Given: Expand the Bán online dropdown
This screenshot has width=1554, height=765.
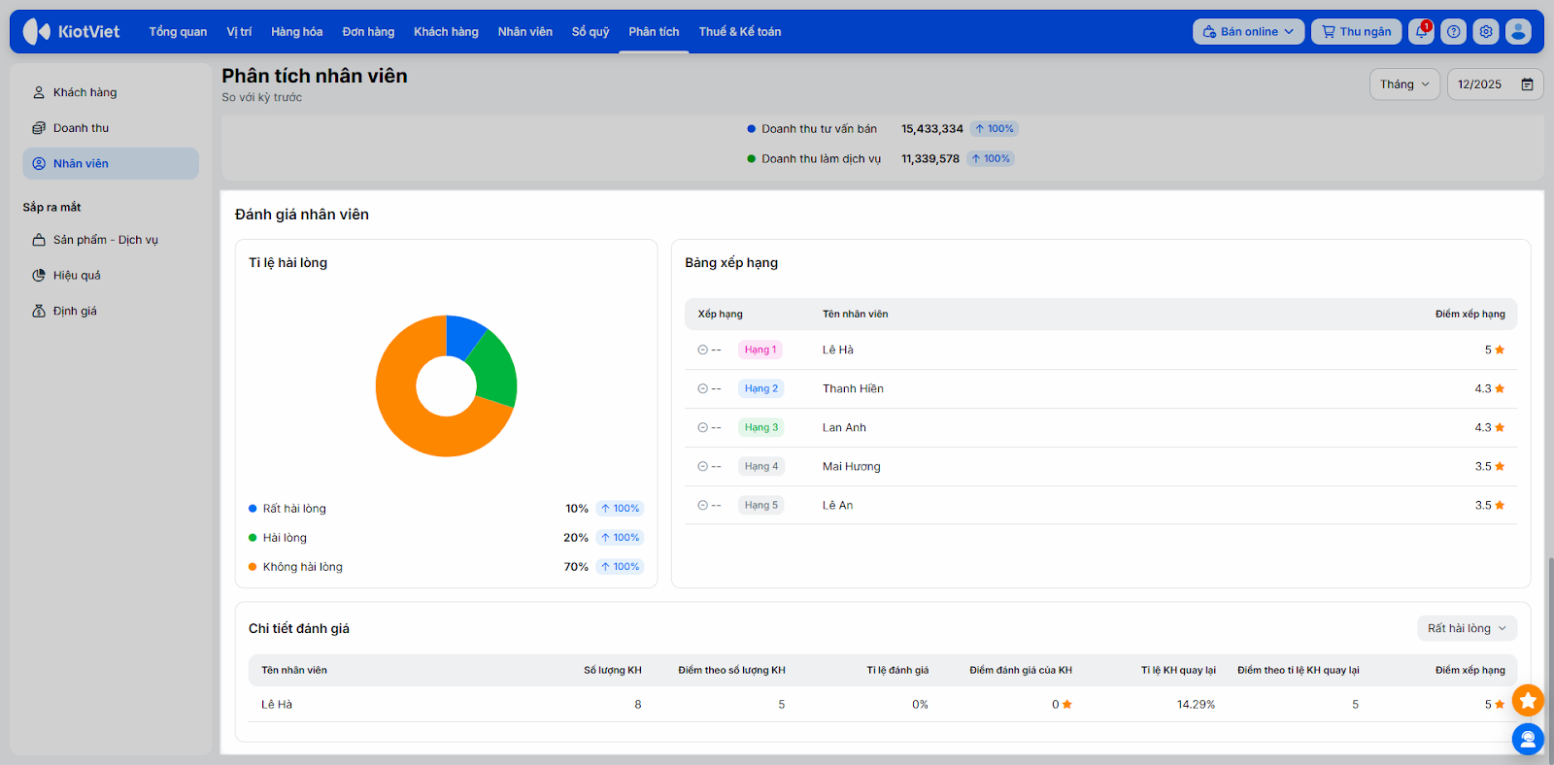Looking at the screenshot, I should (x=1248, y=32).
